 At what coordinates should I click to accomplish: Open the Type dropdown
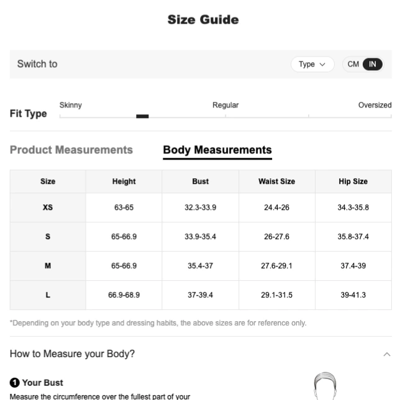coord(312,64)
